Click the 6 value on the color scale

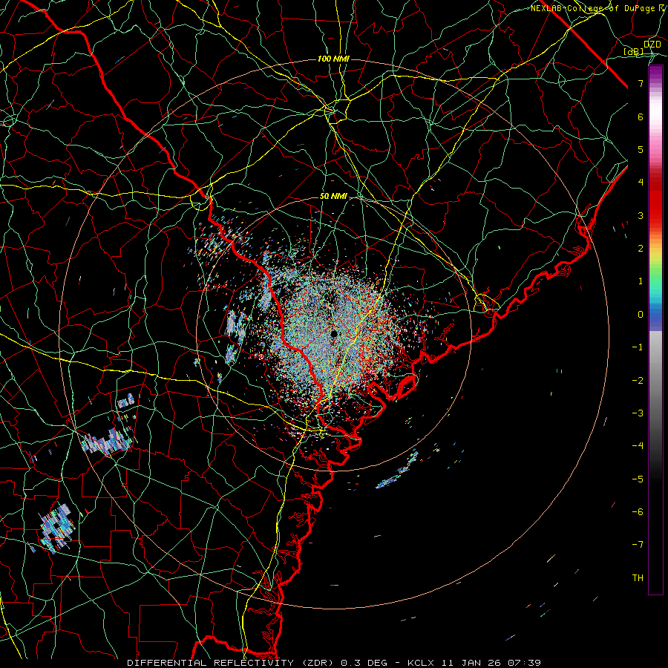pos(641,117)
